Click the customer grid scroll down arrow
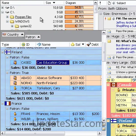The image size is (136, 136). [104, 120]
